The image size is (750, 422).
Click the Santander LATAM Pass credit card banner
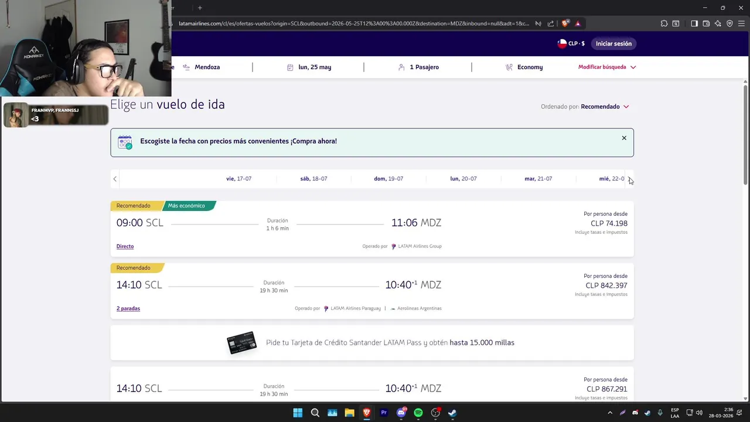tap(372, 343)
